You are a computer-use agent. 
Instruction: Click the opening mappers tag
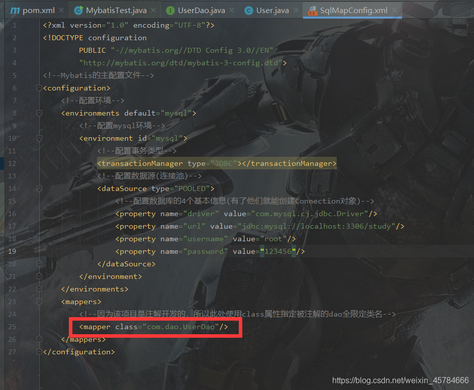coord(81,302)
